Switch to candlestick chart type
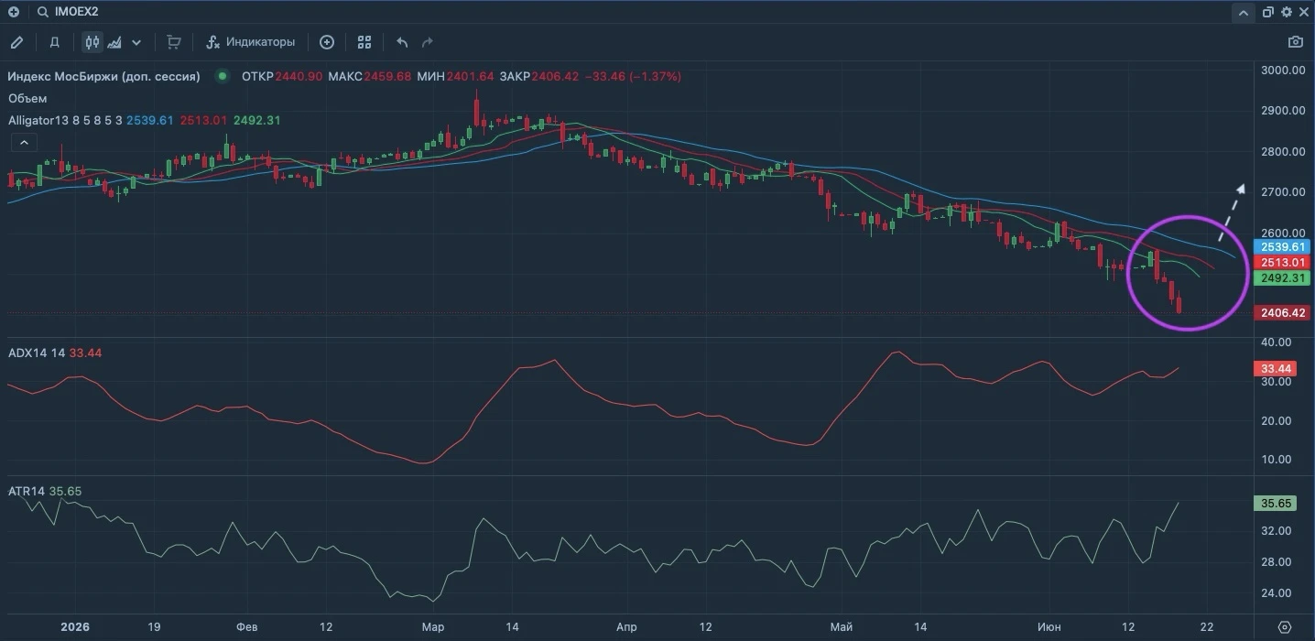This screenshot has height=641, width=1315. 92,42
